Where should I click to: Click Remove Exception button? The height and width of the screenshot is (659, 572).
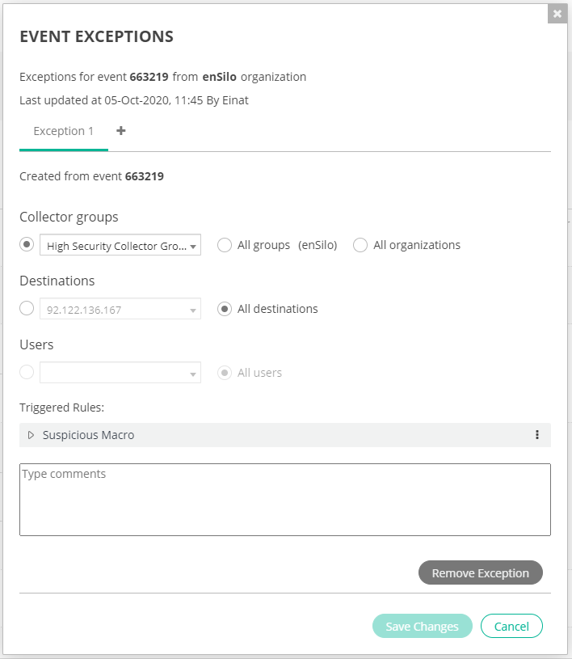(x=480, y=572)
